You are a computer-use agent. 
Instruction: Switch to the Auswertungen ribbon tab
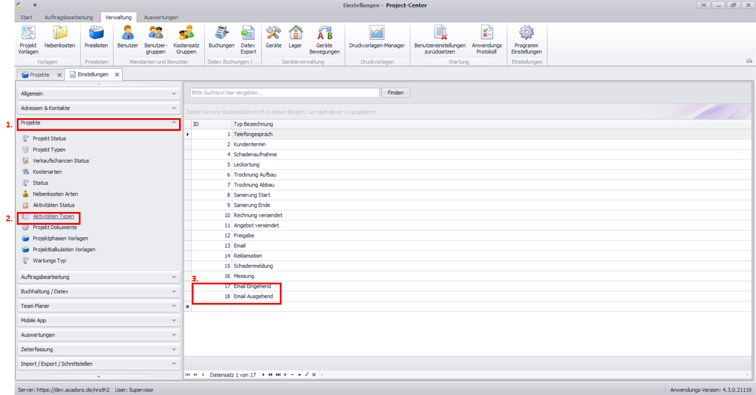click(160, 17)
